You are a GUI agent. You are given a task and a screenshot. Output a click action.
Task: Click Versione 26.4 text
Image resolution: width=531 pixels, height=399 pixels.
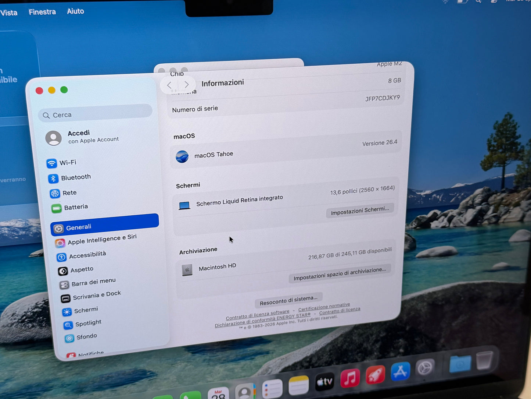380,143
